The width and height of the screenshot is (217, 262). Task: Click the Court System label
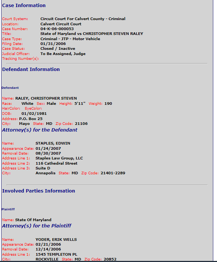click(x=15, y=19)
